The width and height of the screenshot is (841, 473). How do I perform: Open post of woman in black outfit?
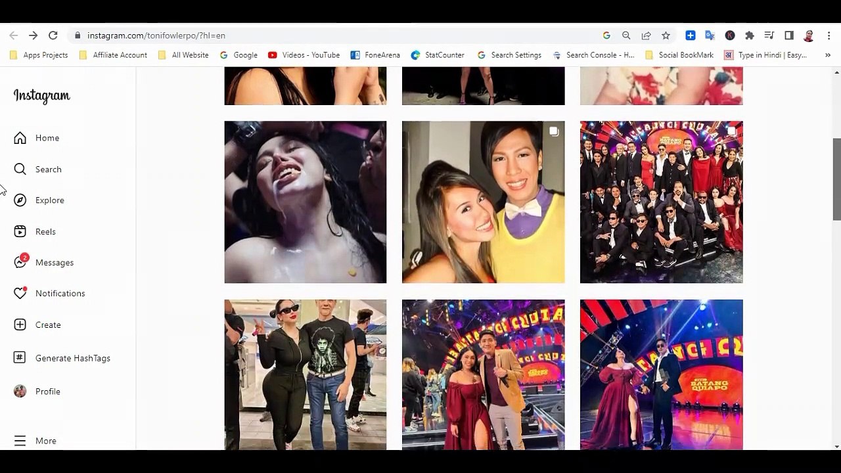tap(306, 374)
